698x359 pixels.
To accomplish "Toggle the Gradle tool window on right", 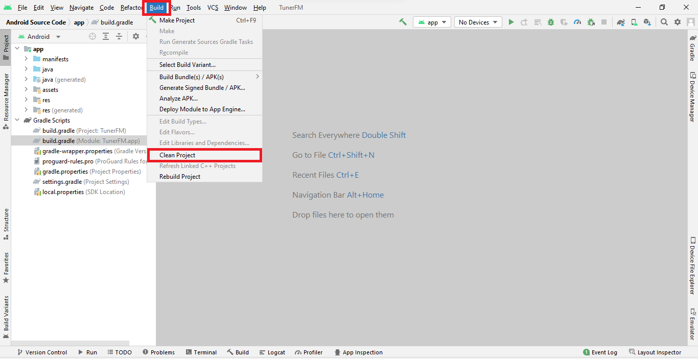I will pos(692,49).
